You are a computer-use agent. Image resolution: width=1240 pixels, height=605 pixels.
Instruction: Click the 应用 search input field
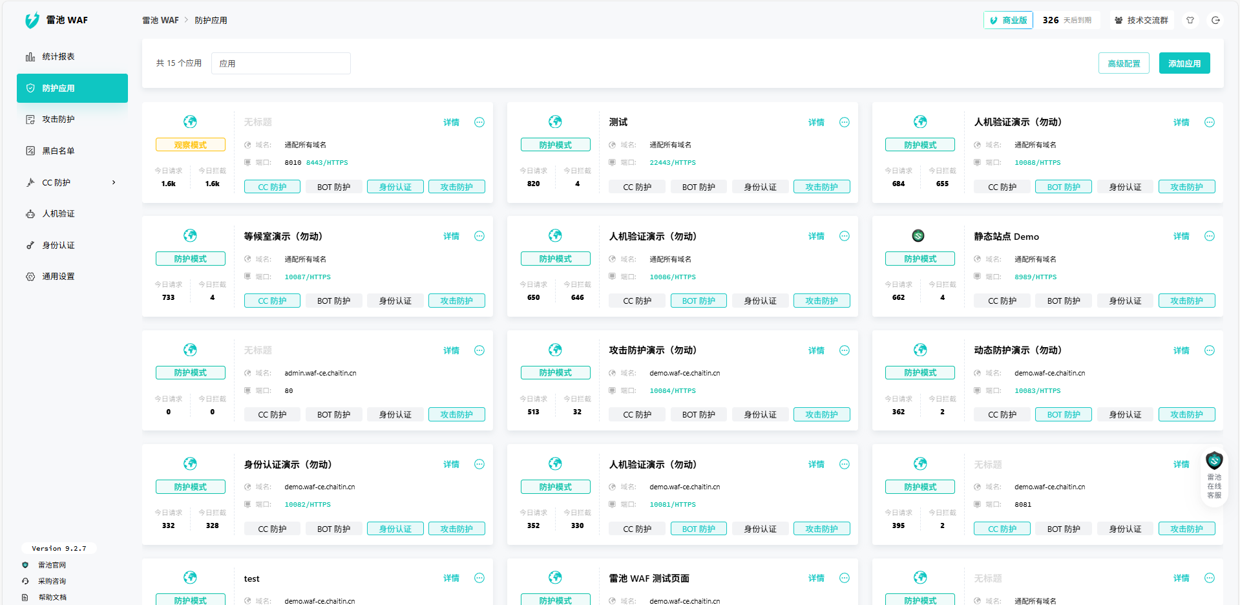280,63
